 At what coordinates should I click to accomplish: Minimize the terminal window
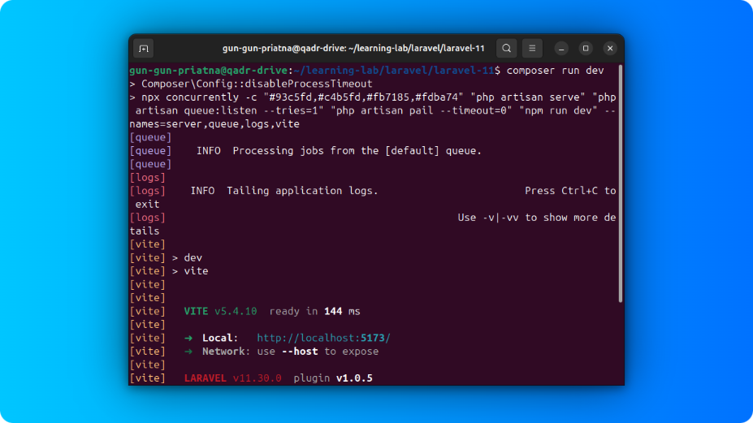(561, 49)
